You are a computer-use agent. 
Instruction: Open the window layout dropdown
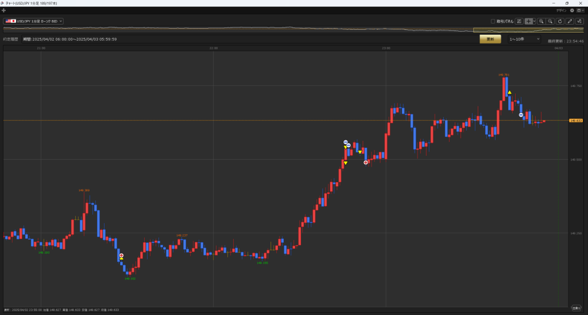pyautogui.click(x=580, y=10)
